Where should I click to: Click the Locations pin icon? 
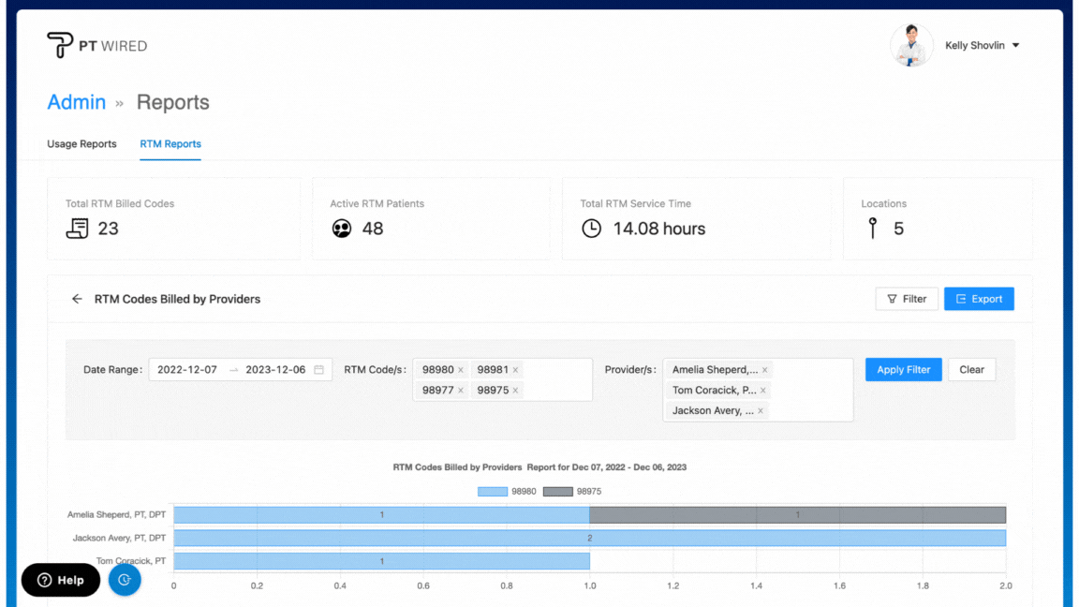pyautogui.click(x=873, y=229)
